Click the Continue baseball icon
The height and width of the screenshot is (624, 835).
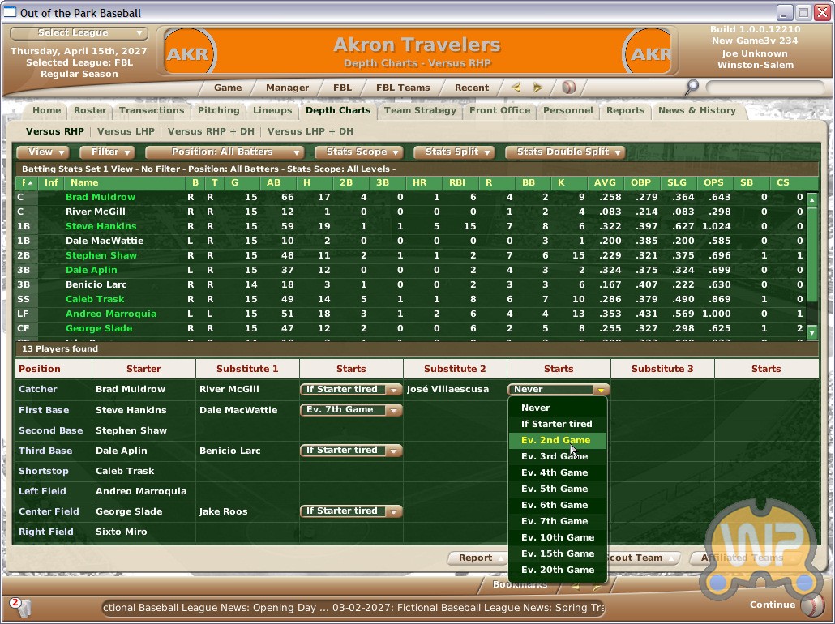pos(811,605)
